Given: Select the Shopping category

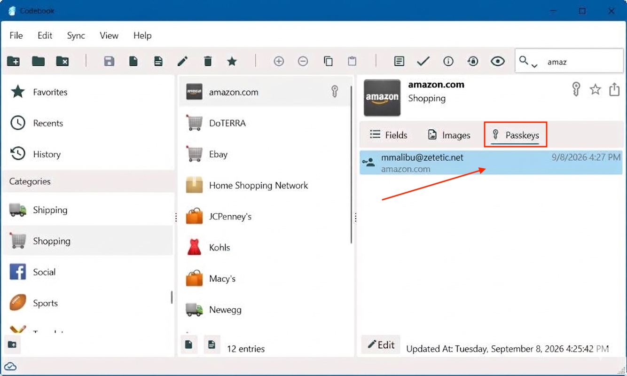Looking at the screenshot, I should click(88, 241).
